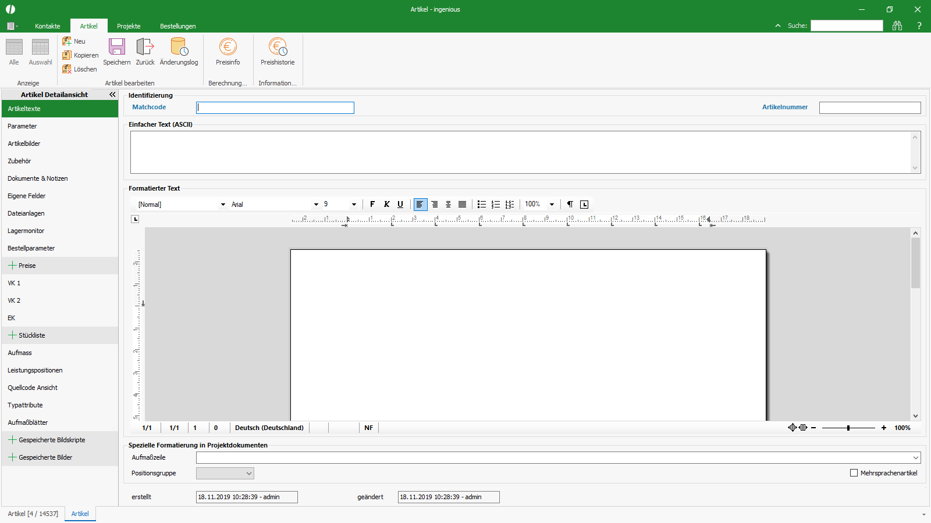931x523 pixels.
Task: Toggle underline formatting (U)
Action: pyautogui.click(x=400, y=204)
